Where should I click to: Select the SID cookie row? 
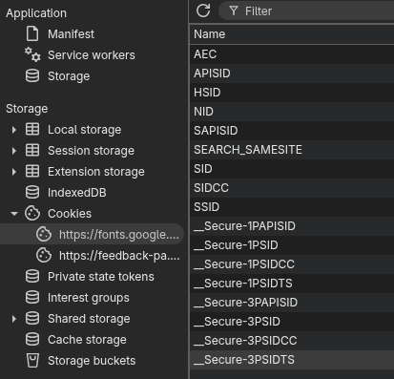pos(292,169)
